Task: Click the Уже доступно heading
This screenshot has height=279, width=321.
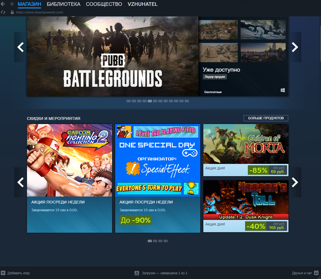Action: (221, 70)
